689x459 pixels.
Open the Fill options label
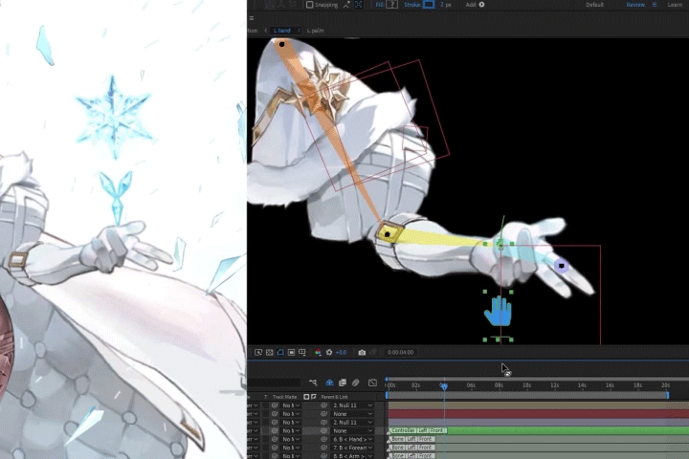tap(380, 5)
